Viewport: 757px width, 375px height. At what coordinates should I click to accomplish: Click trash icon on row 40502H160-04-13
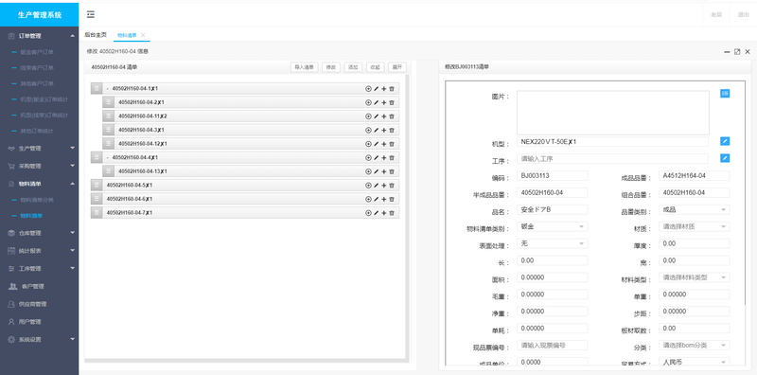pyautogui.click(x=392, y=171)
